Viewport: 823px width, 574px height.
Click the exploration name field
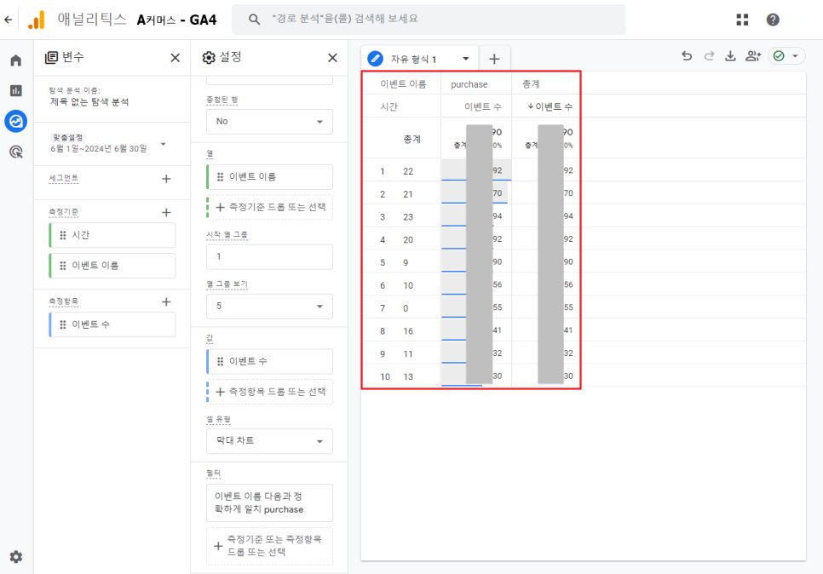89,102
